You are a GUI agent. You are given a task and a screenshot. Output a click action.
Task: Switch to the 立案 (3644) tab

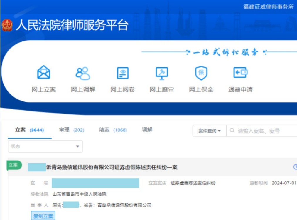coord(30,130)
